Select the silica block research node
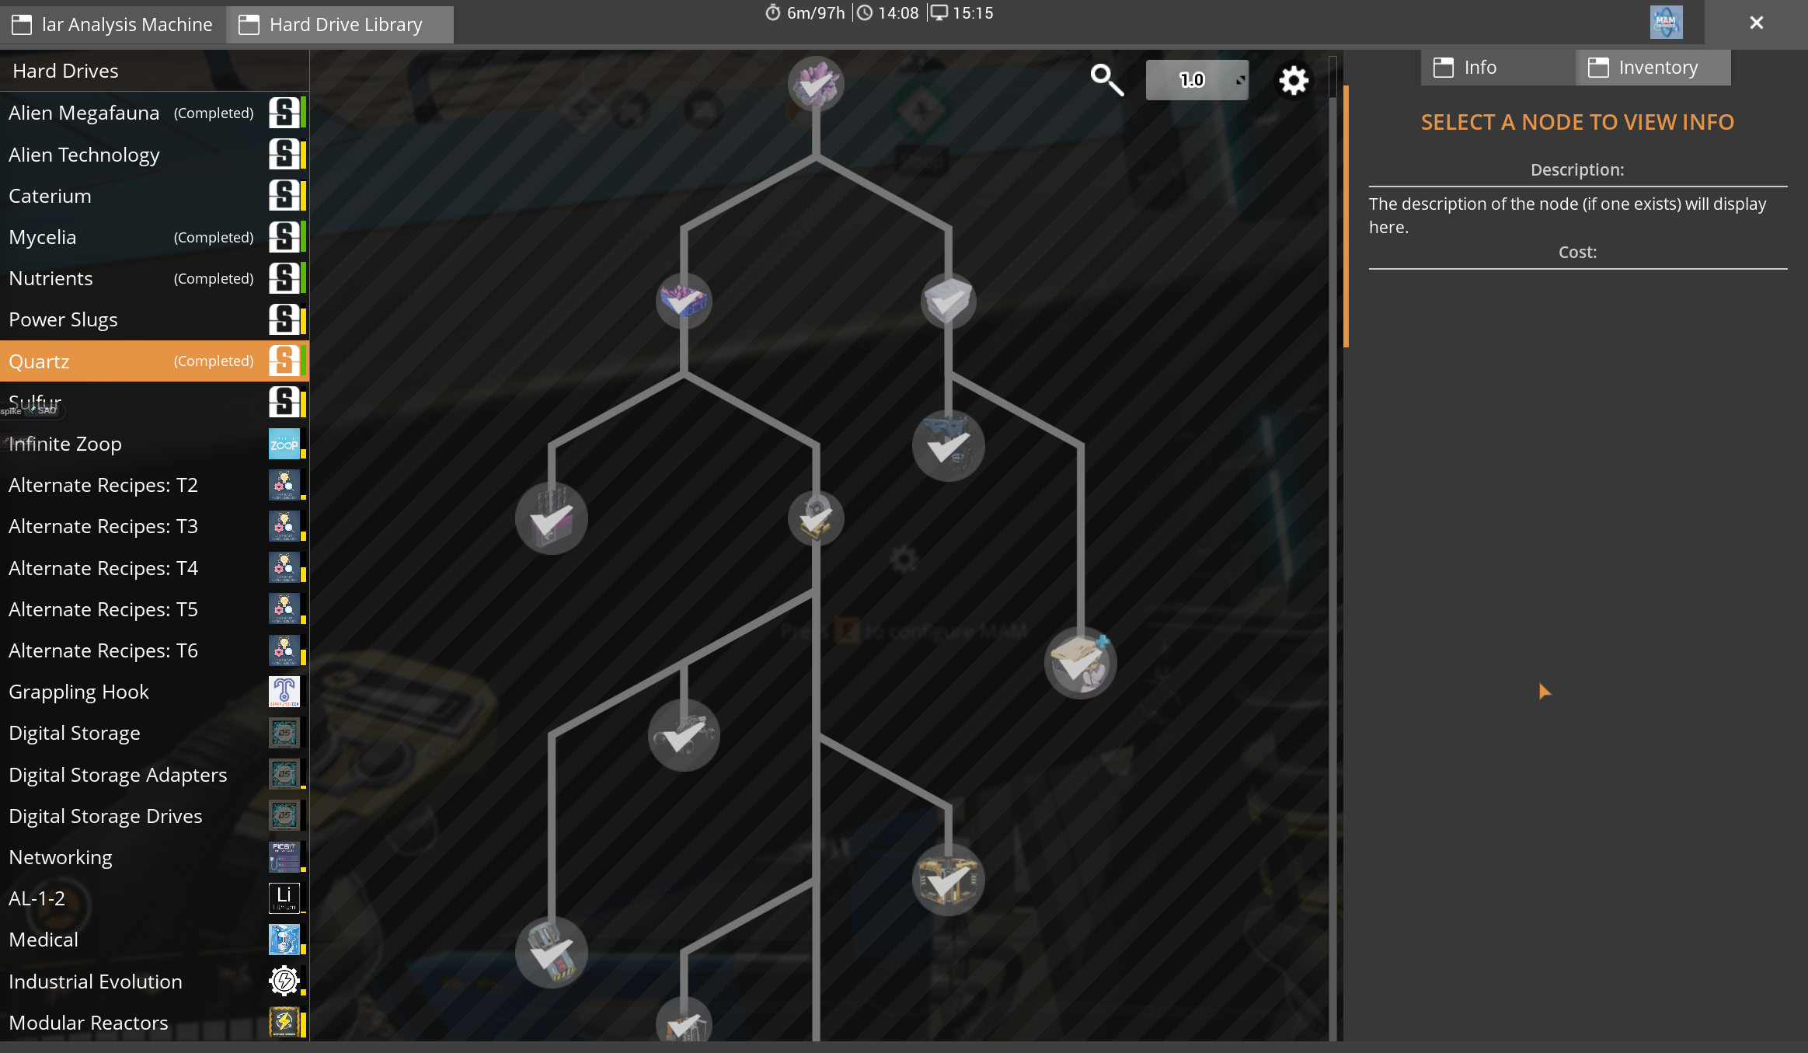Image resolution: width=1808 pixels, height=1053 pixels. point(948,301)
